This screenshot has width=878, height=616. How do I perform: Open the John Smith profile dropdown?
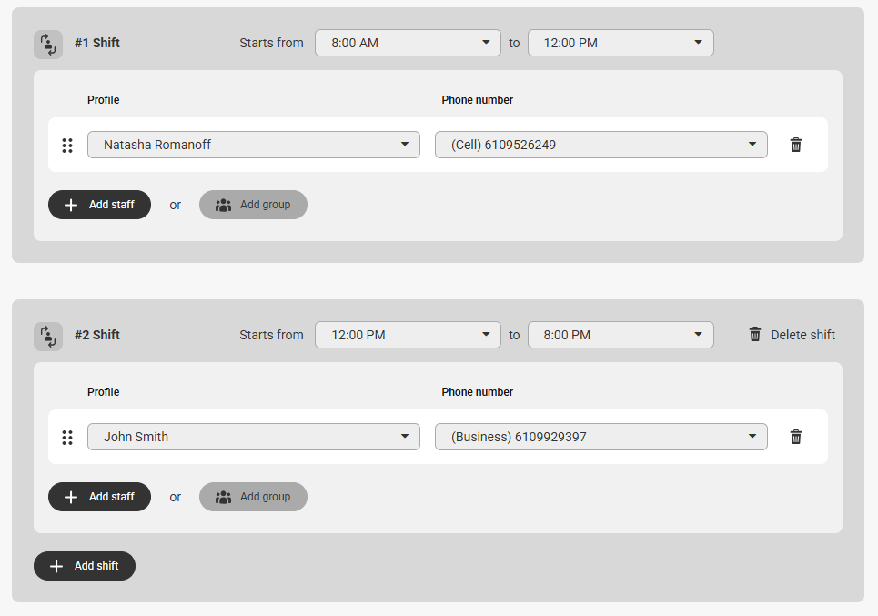254,437
